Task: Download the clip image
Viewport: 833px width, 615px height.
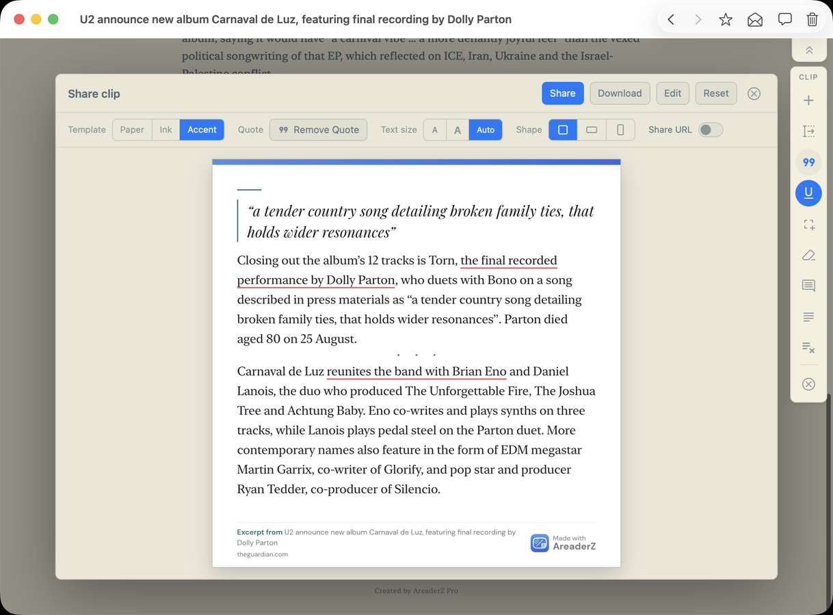Action: tap(620, 94)
